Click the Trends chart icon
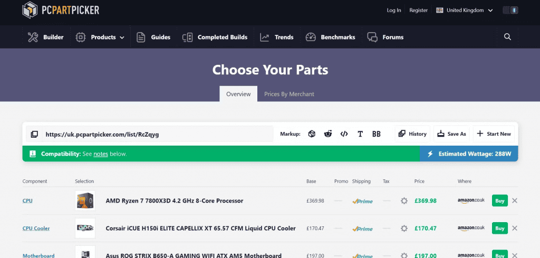 click(x=265, y=37)
